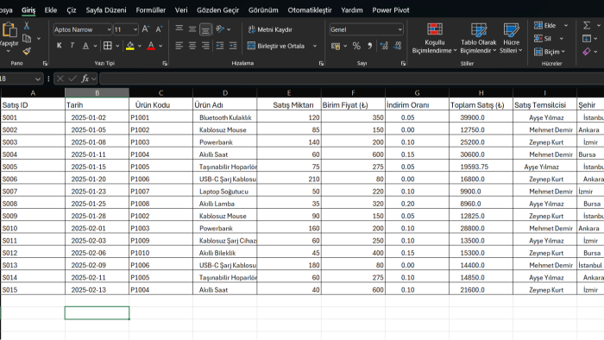Click the Toplam Satış (₺) header cell
Viewport: 604px width, 340px height.
click(481, 104)
